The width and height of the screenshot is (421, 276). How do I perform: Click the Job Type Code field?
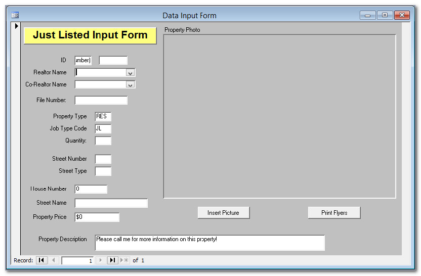(x=103, y=129)
